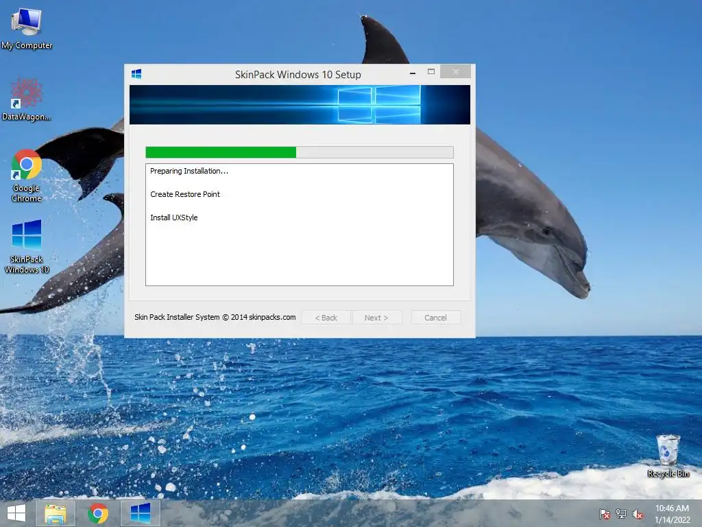
Task: Click 'Preparing Installation...' log line
Action: pos(189,171)
